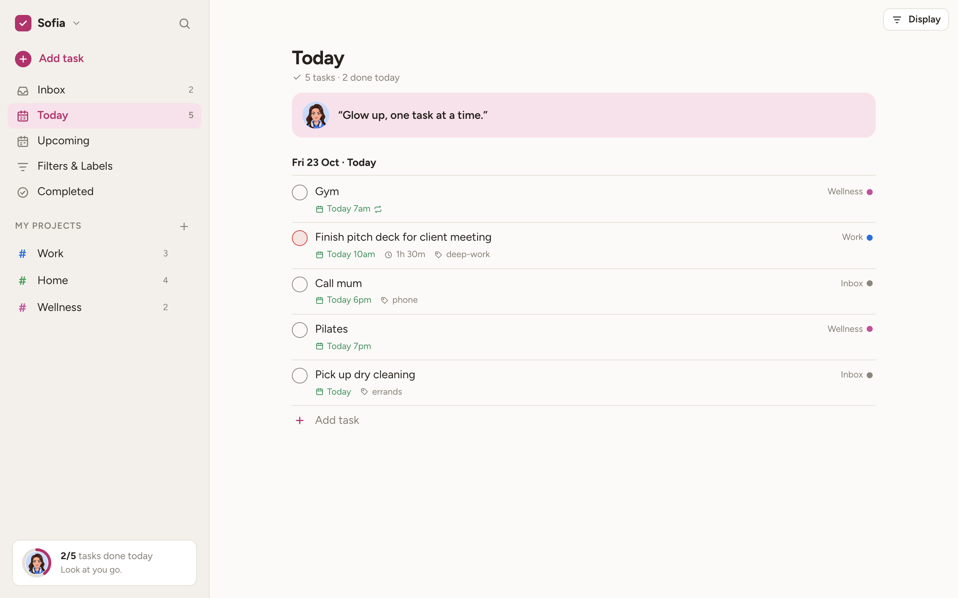Click the deep-work label tag icon

click(438, 255)
